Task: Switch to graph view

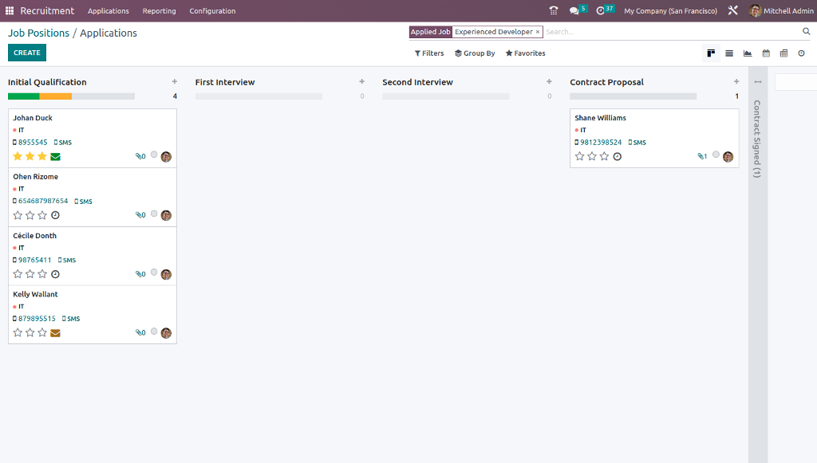Action: tap(748, 53)
